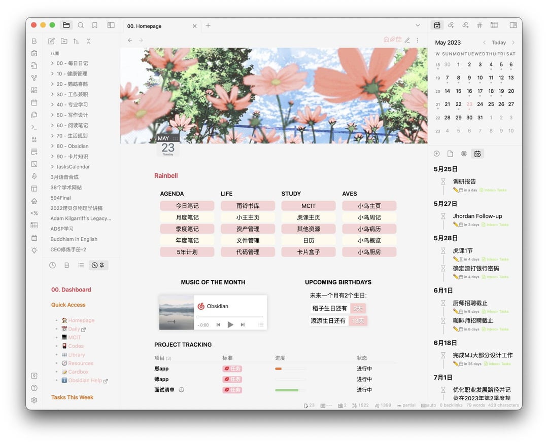Open 594Final note in file list
The image size is (548, 444).
click(60, 198)
